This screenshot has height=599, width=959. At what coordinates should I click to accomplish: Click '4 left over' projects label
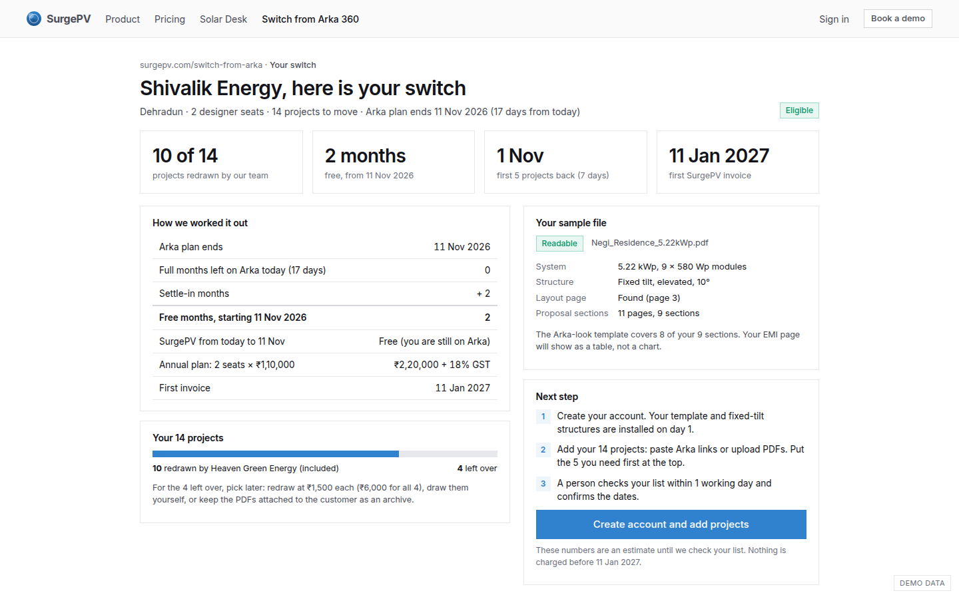tap(478, 469)
